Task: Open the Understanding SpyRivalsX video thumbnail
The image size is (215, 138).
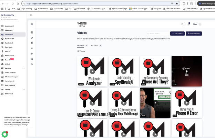Action: (123, 71)
